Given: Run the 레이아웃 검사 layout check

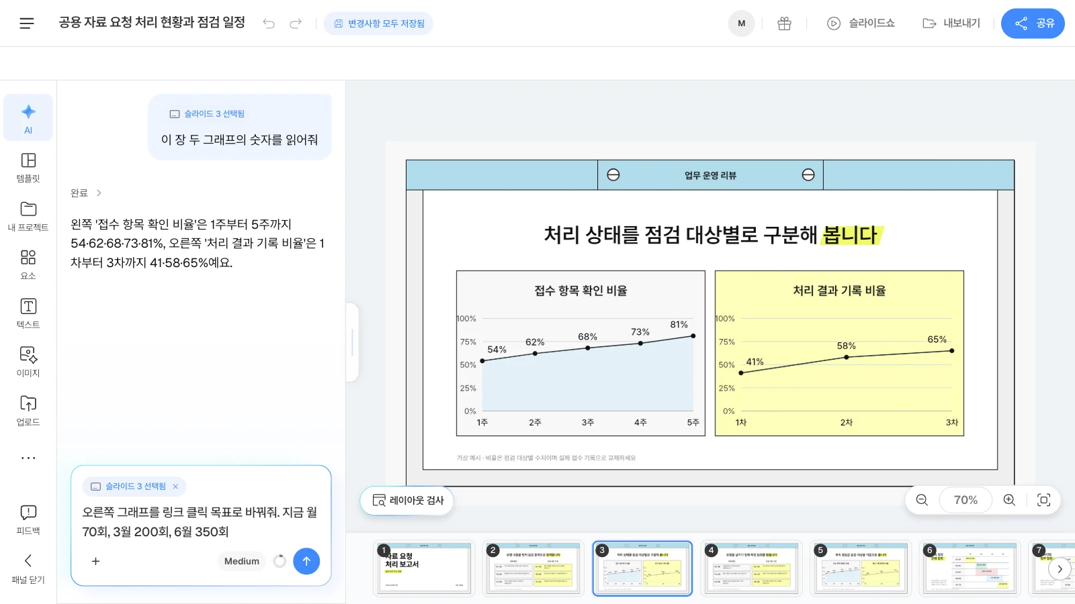Looking at the screenshot, I should pyautogui.click(x=407, y=501).
